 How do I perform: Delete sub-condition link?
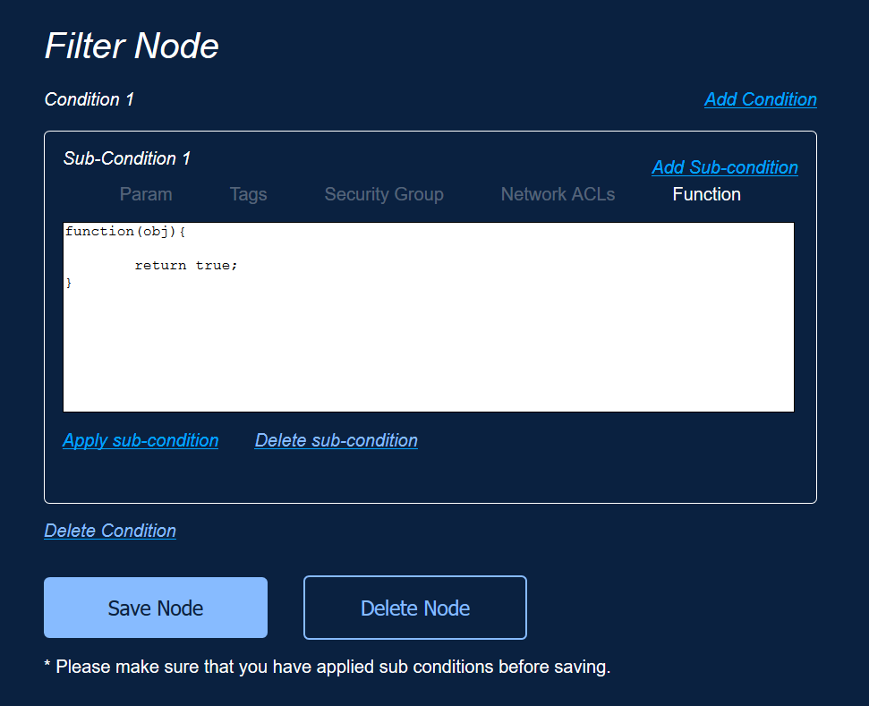point(336,440)
